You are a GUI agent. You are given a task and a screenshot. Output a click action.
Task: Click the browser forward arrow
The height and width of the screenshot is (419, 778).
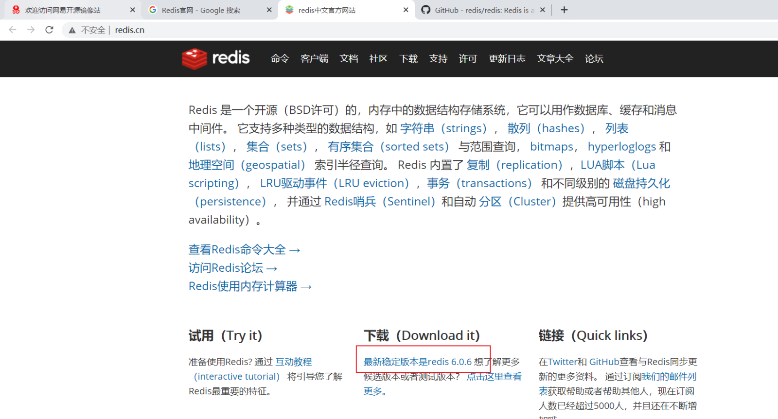pyautogui.click(x=31, y=30)
